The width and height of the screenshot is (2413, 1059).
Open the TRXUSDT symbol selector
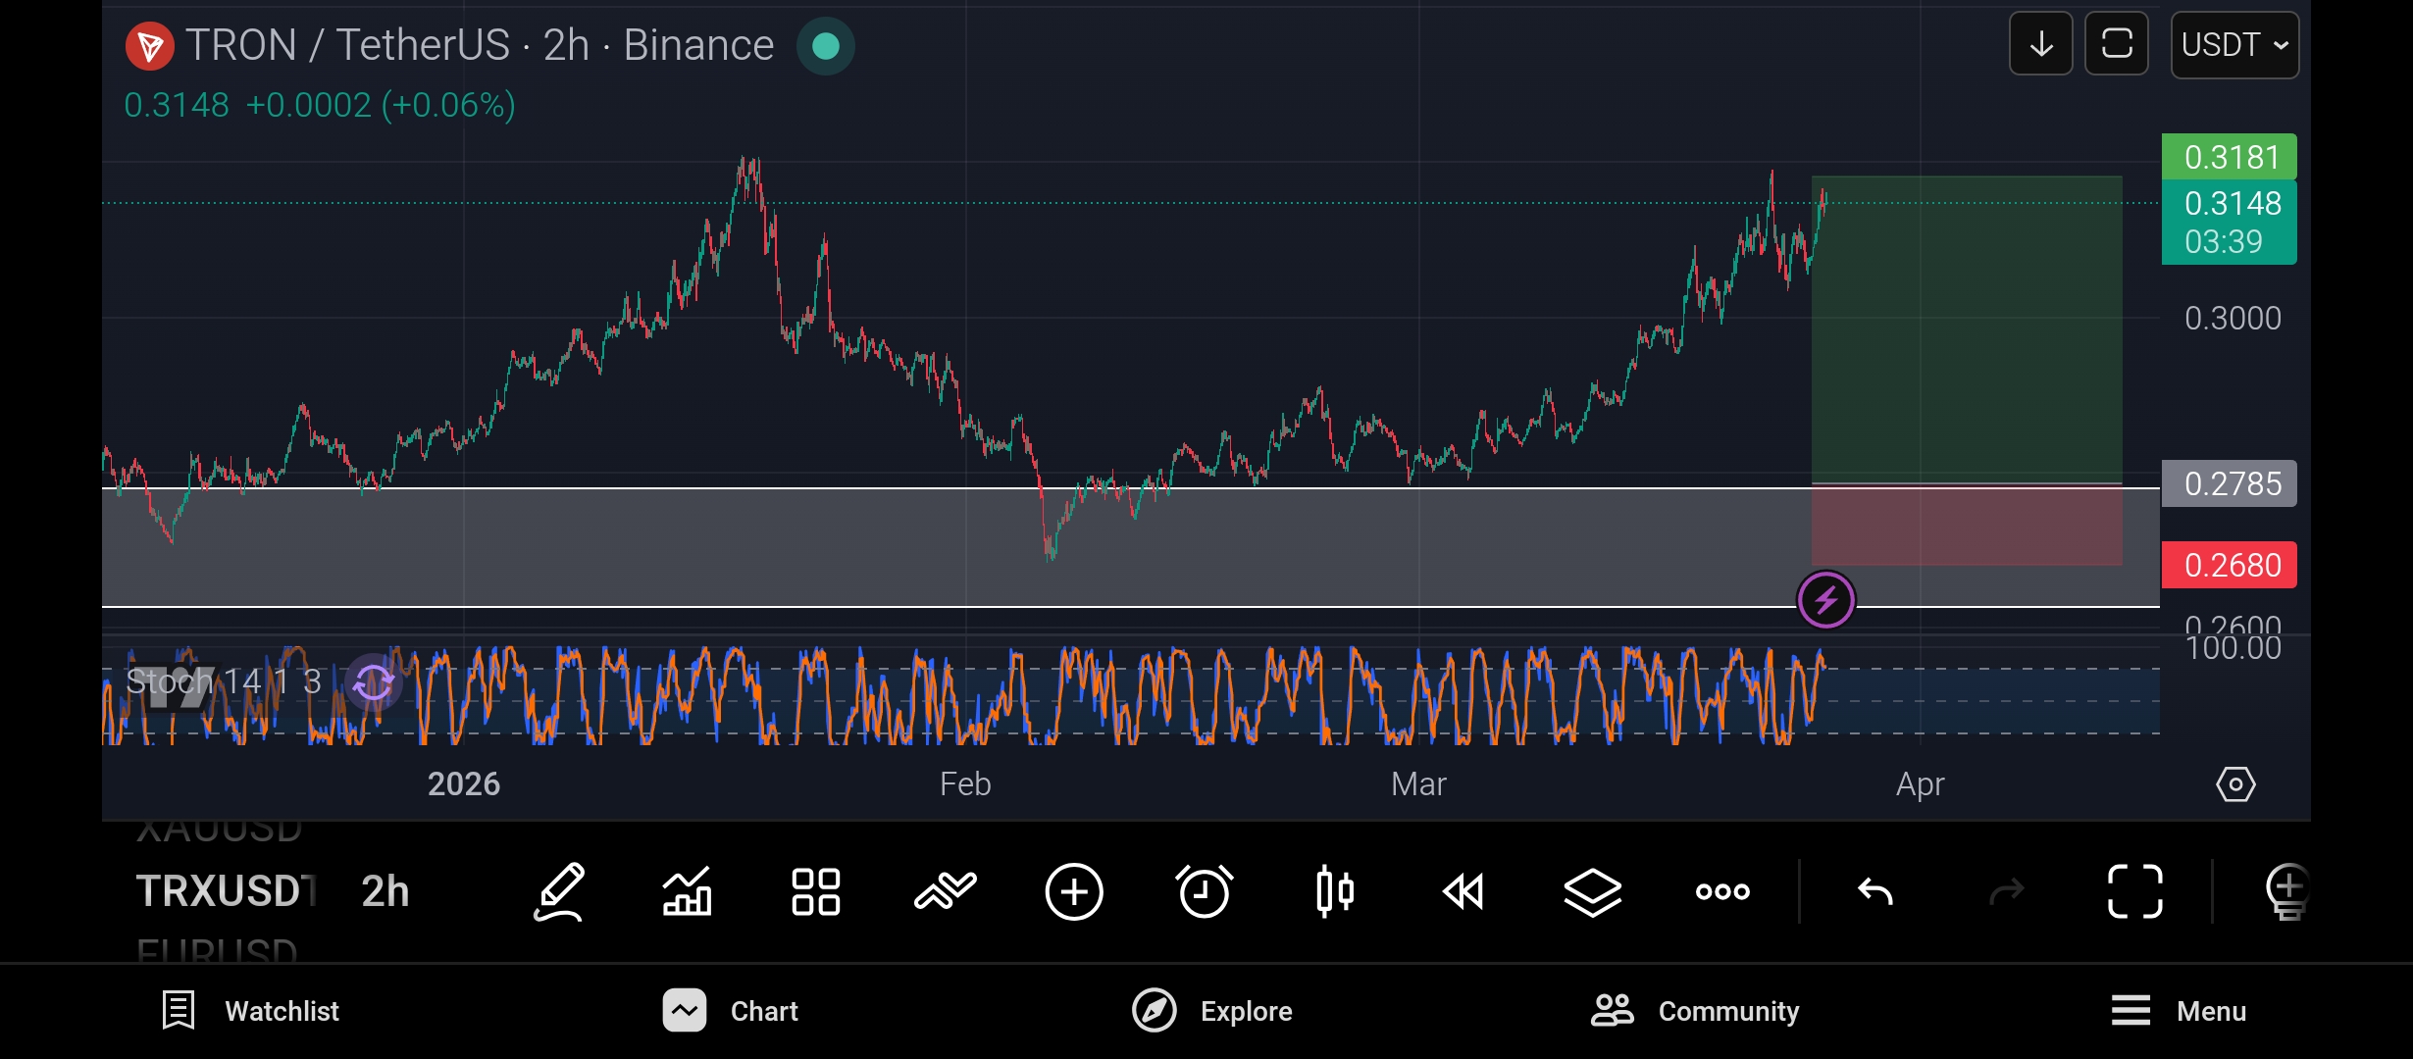(226, 891)
